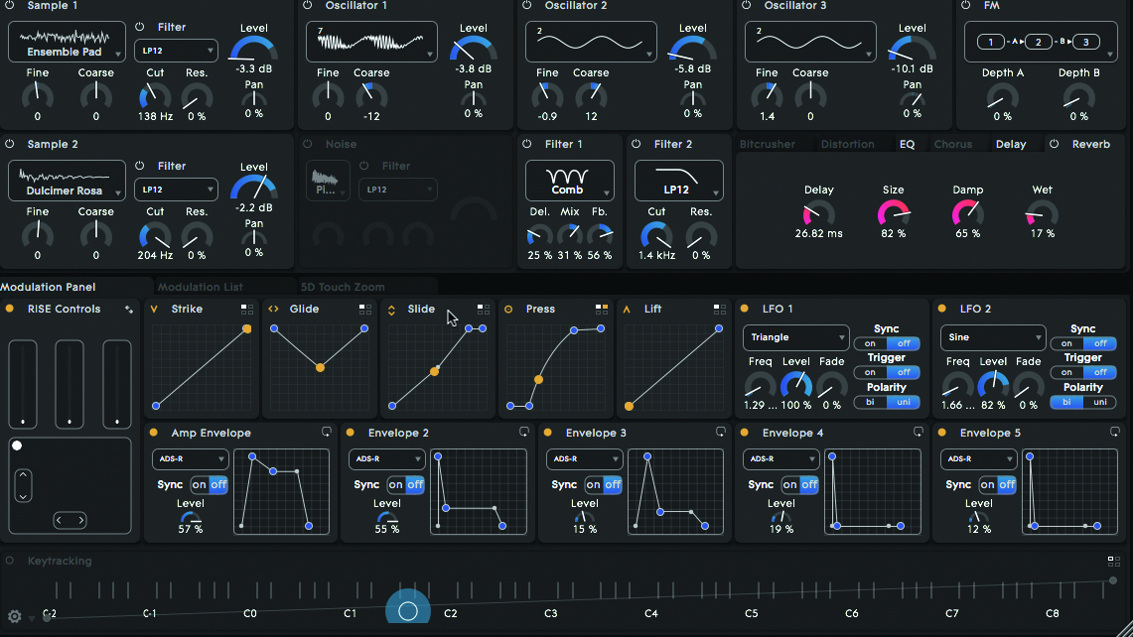Open FM routing algorithm dropdown
Screen dimensions: 1133x637
click(x=1041, y=42)
